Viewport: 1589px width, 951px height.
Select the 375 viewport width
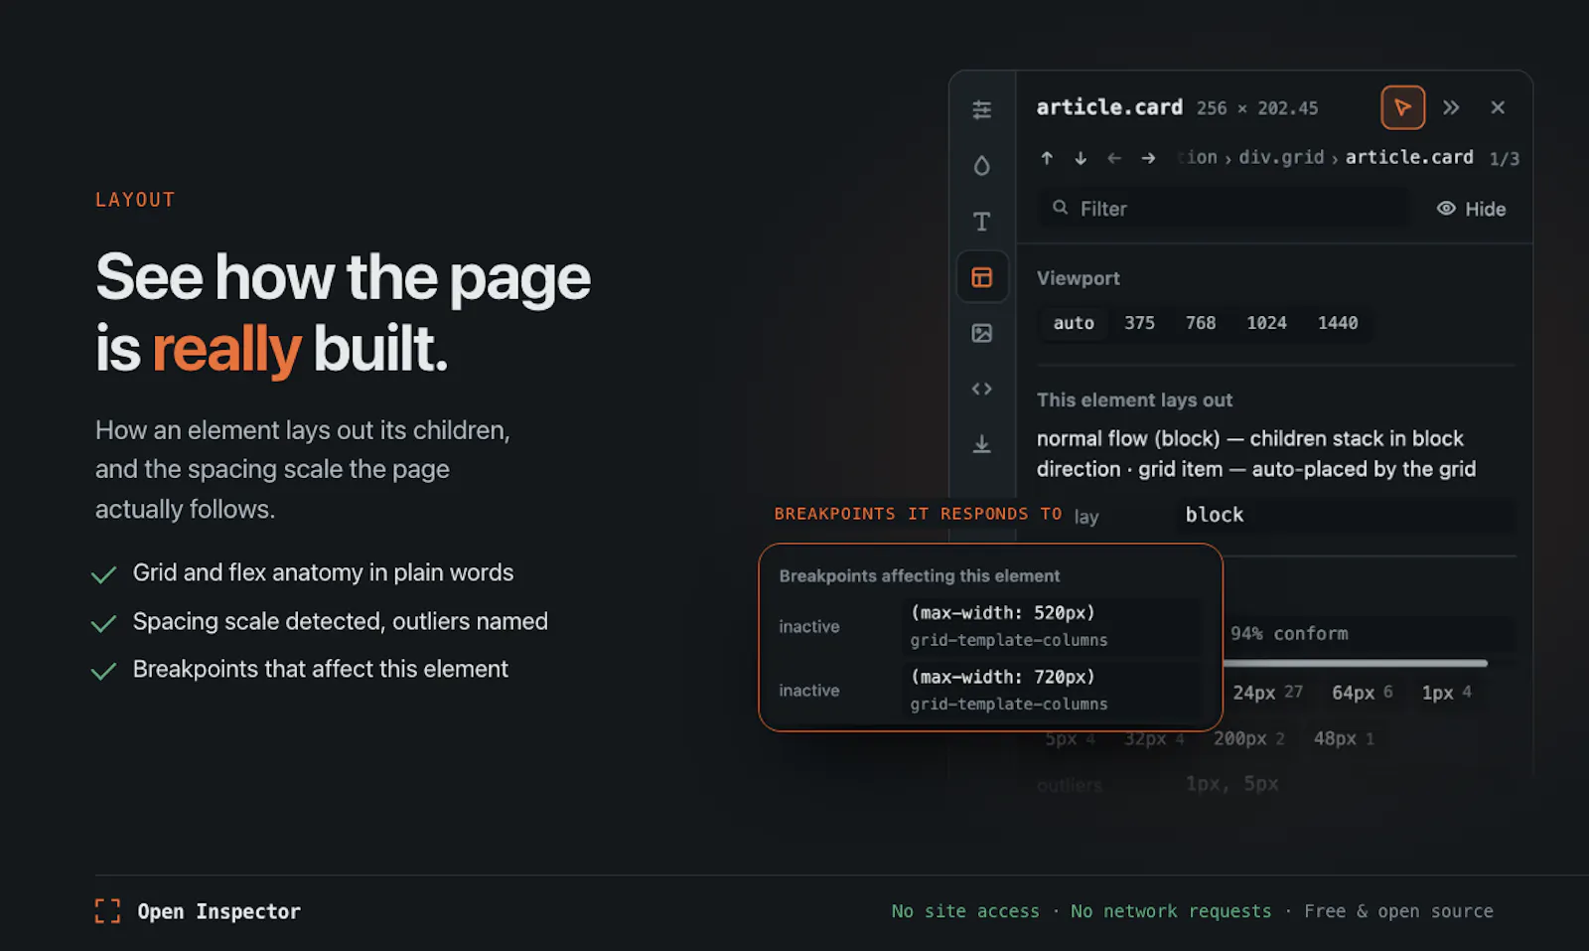[1139, 323]
